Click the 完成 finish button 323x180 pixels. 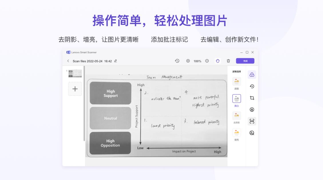245,61
